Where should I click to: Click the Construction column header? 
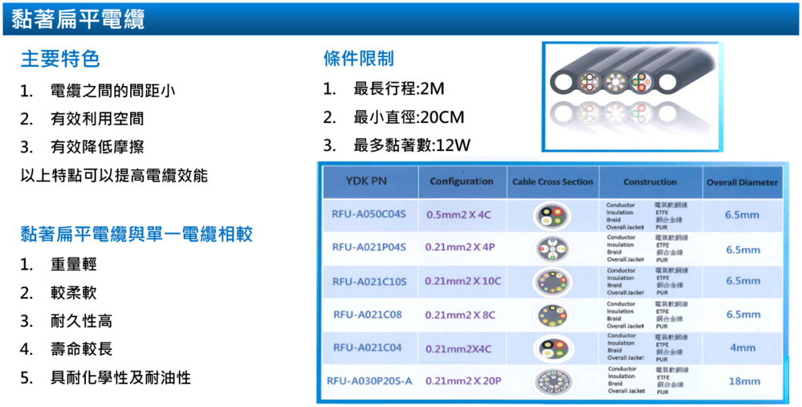pos(649,182)
